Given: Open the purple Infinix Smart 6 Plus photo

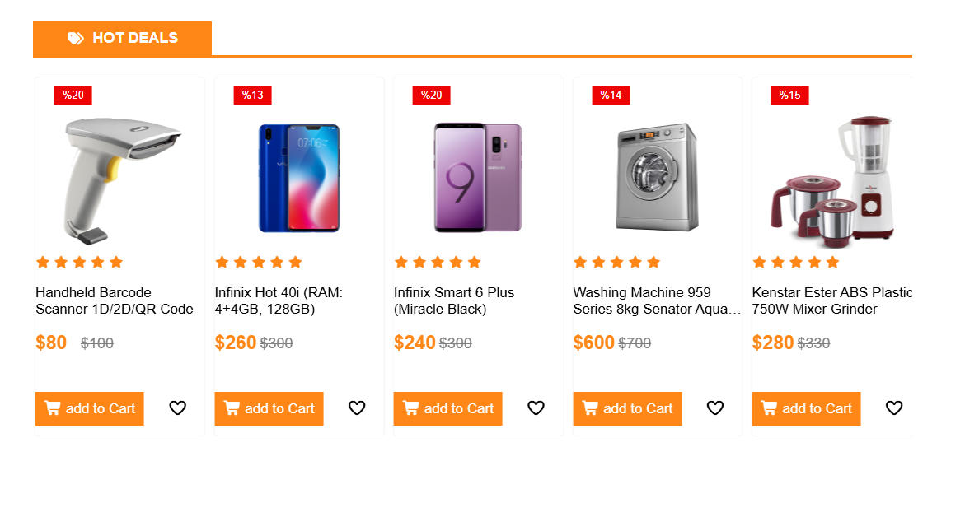Looking at the screenshot, I should coord(478,178).
